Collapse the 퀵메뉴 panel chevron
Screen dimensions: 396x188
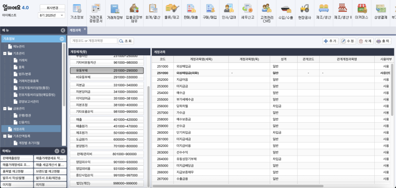[63, 151]
